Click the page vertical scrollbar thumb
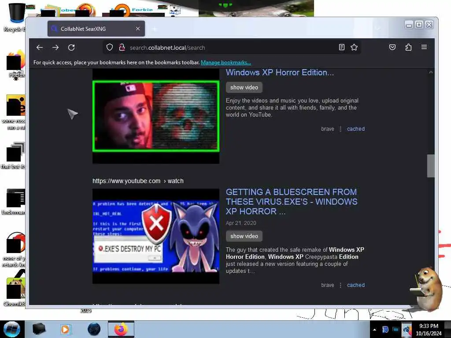 click(431, 166)
